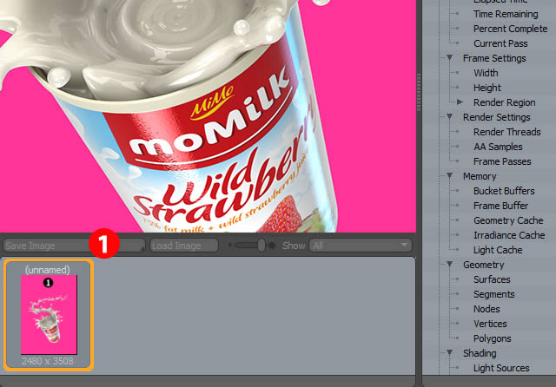Screen dimensions: 556x387
Task: Click the Geometry group label
Action: coord(483,265)
